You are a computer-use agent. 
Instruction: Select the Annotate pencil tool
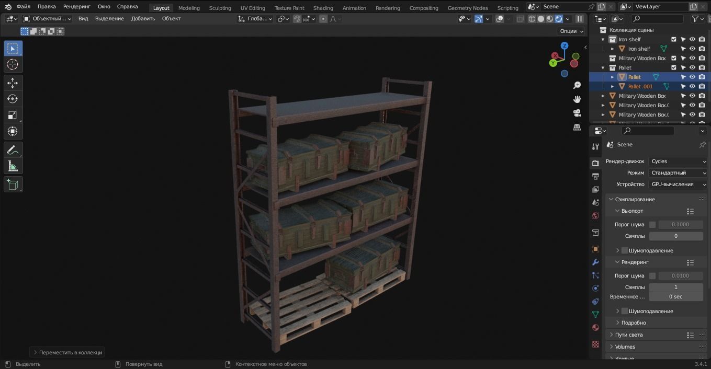13,150
